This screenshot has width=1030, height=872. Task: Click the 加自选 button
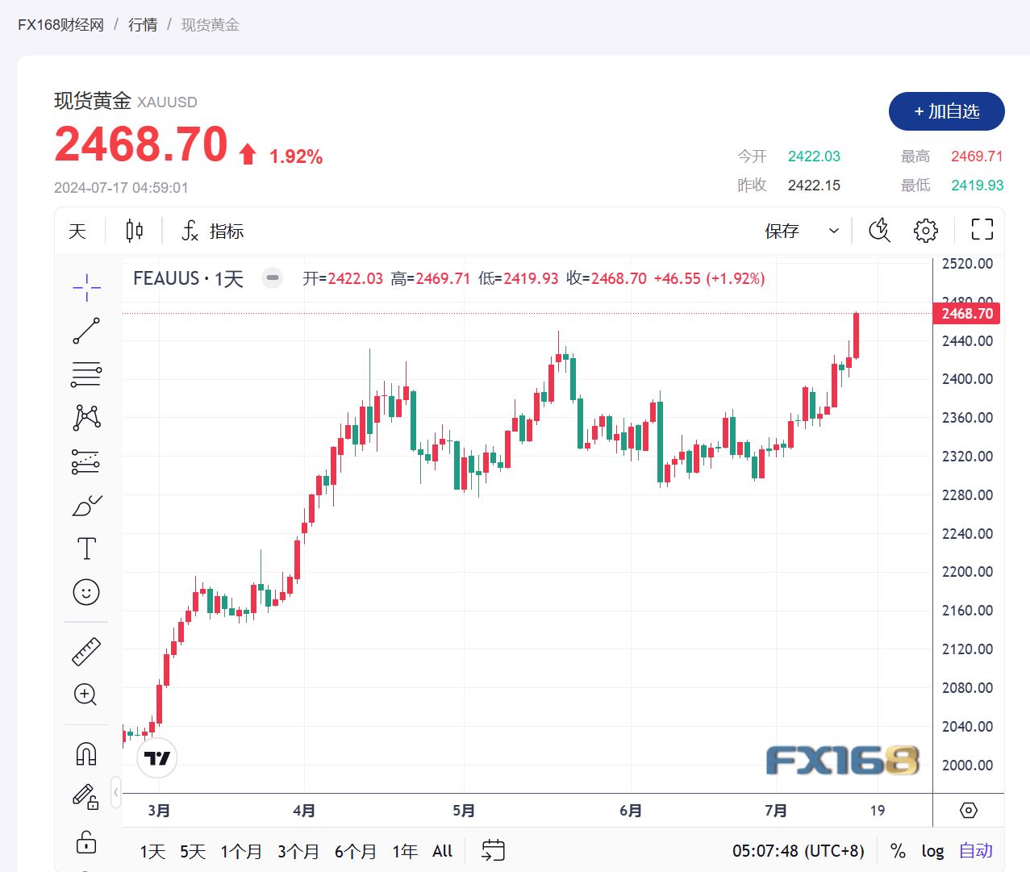tap(946, 111)
